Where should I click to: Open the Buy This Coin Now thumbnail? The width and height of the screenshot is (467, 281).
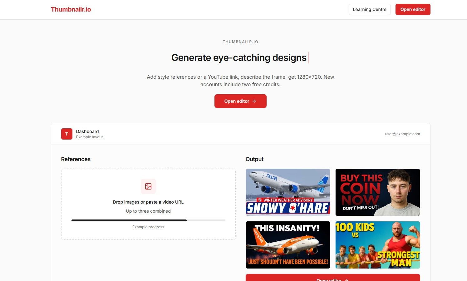pyautogui.click(x=378, y=192)
